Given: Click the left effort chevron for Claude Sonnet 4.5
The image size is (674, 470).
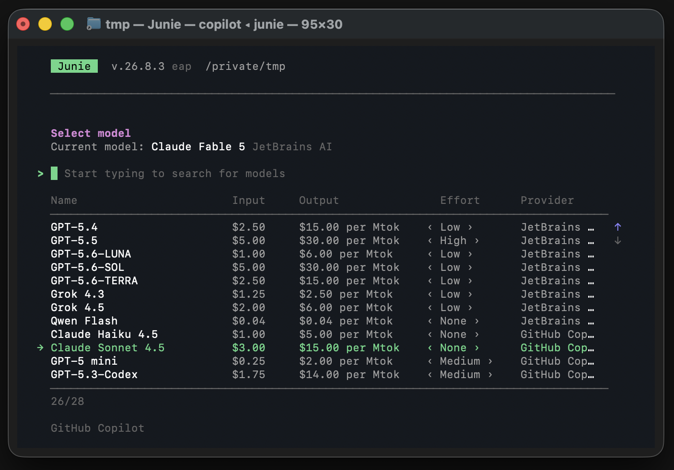Looking at the screenshot, I should 430,348.
